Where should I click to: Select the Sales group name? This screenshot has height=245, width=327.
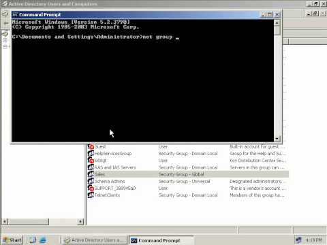99,174
